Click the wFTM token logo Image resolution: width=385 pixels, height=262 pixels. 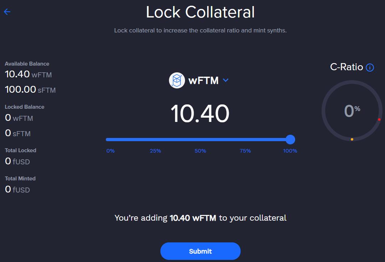coord(177,80)
